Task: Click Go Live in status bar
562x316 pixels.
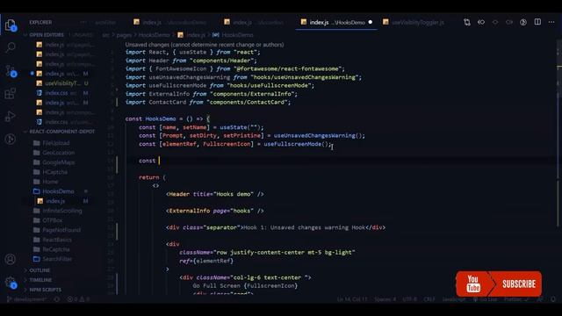Action: coord(486,299)
